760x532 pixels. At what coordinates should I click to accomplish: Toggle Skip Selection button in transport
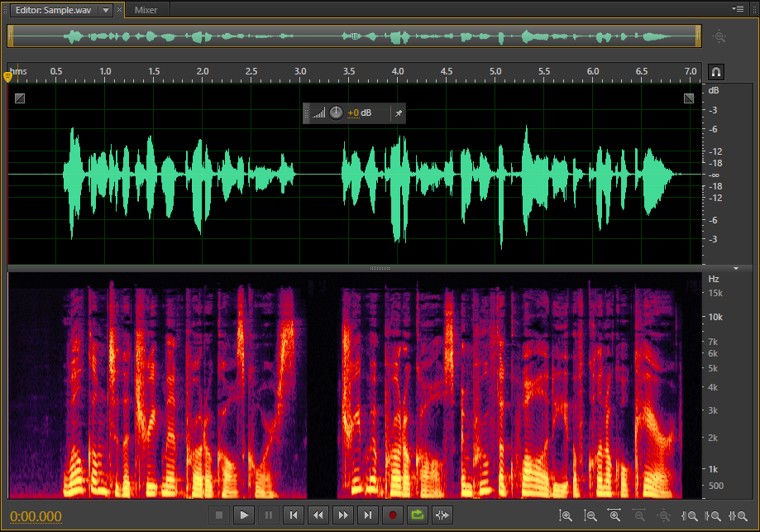[442, 515]
